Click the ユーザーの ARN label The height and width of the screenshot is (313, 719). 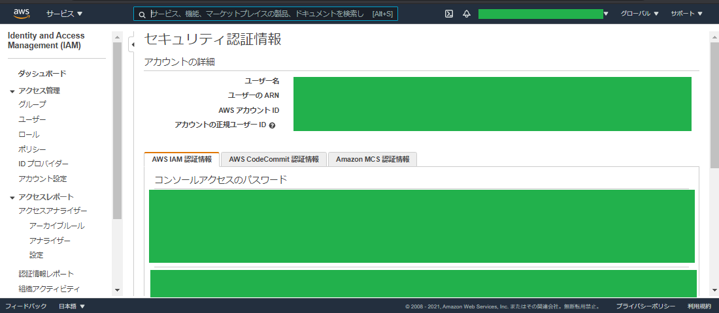coord(254,96)
